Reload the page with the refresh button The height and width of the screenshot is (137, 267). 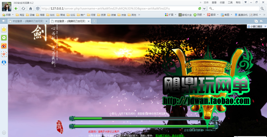[x=23, y=9]
